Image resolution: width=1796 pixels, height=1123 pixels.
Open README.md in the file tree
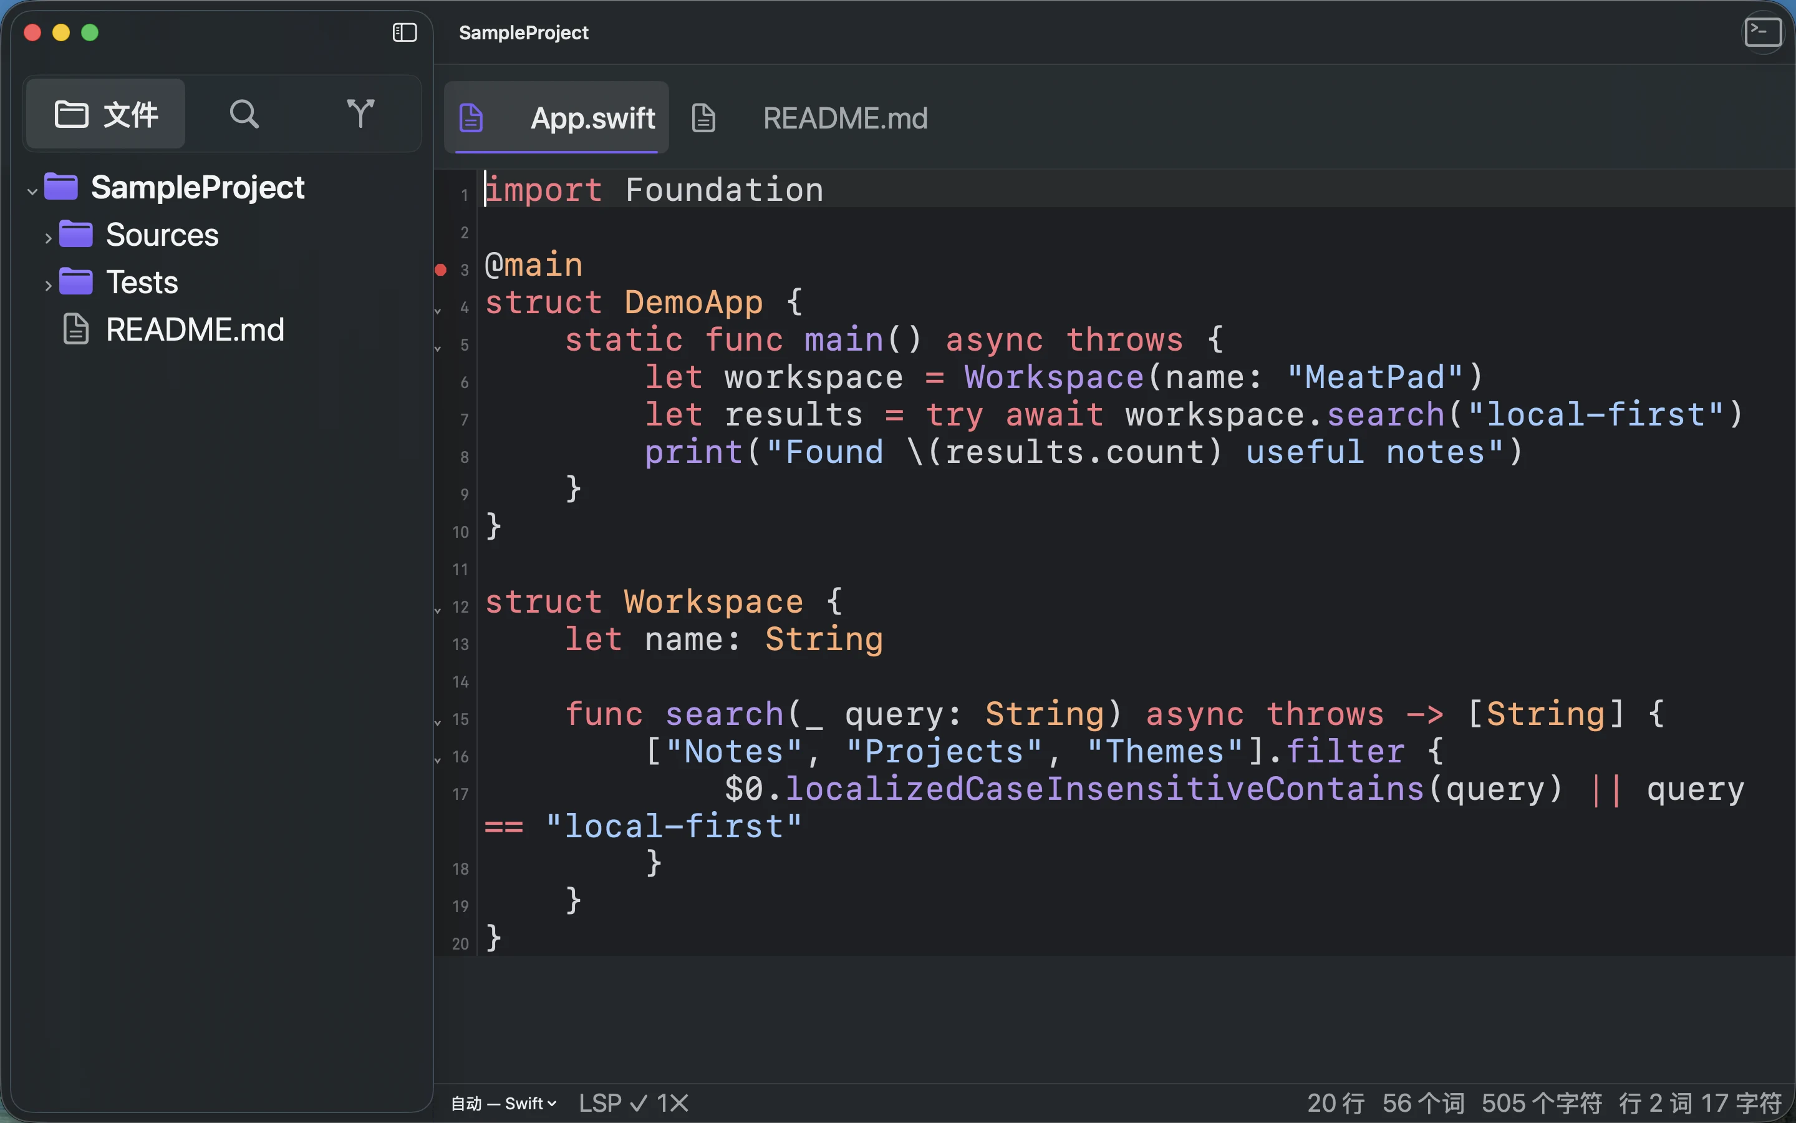pyautogui.click(x=195, y=330)
